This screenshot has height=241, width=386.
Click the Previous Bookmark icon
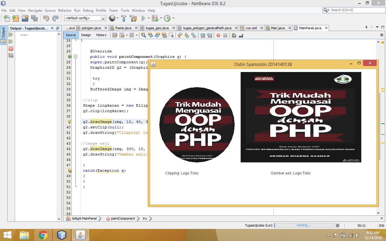[x=180, y=35]
